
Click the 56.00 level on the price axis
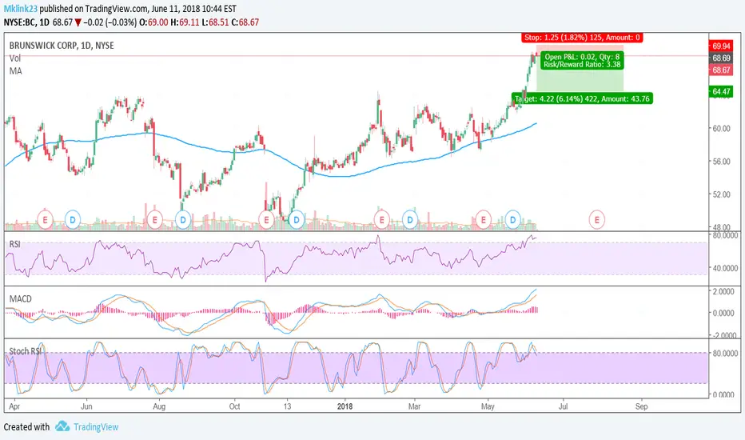tap(721, 162)
